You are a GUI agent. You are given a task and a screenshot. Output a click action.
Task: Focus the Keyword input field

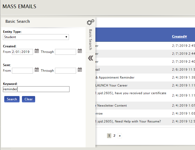(36, 89)
